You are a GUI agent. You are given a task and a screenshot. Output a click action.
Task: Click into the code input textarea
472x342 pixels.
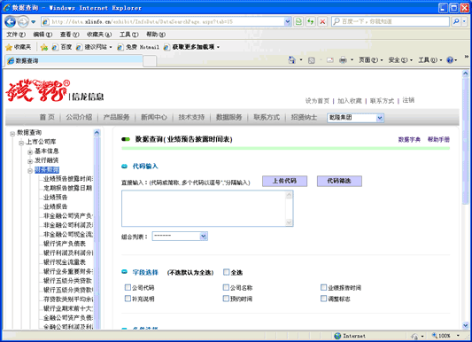pos(204,208)
